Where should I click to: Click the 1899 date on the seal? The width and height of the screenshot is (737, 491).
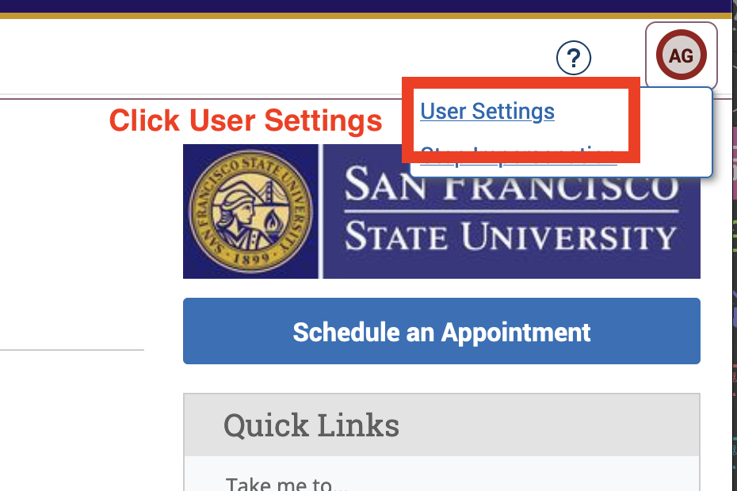click(251, 258)
